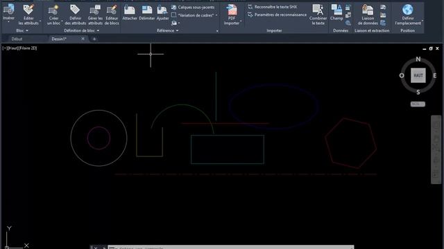Click the Ajuster reference tool
The height and width of the screenshot is (249, 444).
click(x=162, y=12)
